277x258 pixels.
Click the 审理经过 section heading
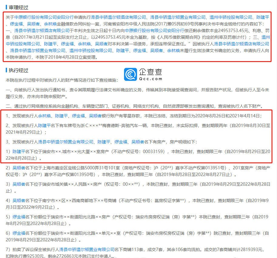pos(19,7)
